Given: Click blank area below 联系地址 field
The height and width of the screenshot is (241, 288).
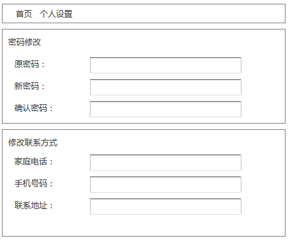Looking at the screenshot, I should pyautogui.click(x=144, y=225).
